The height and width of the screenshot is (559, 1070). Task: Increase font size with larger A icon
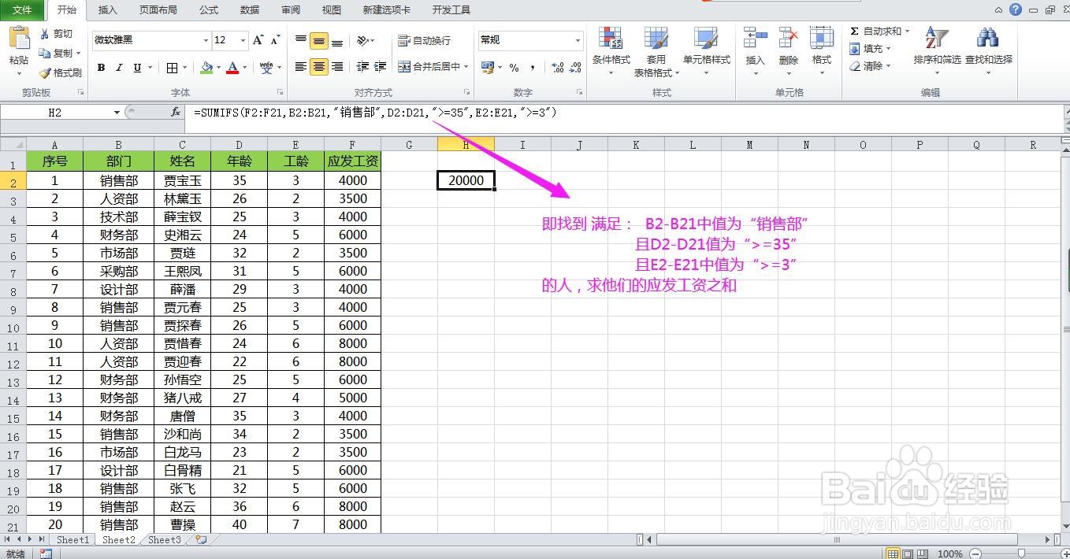coord(258,40)
